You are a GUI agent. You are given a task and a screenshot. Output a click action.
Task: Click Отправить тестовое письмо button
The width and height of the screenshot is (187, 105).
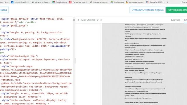(148, 10)
